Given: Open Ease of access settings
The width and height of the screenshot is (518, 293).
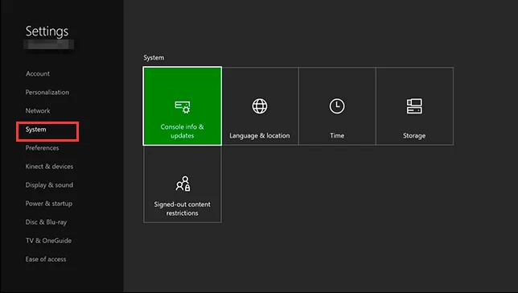Looking at the screenshot, I should (46, 259).
